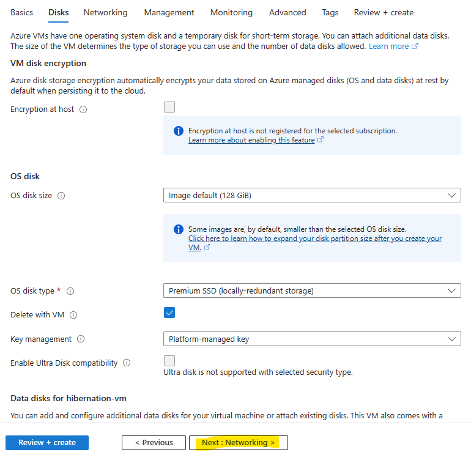
Task: Click the Review + create blue button
Action: 47,443
